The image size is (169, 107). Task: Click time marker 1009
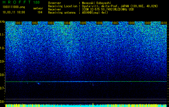coord(148,23)
